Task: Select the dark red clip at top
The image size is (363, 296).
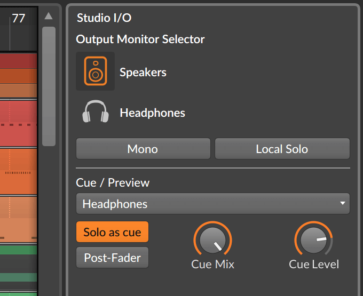Action: tap(19, 61)
